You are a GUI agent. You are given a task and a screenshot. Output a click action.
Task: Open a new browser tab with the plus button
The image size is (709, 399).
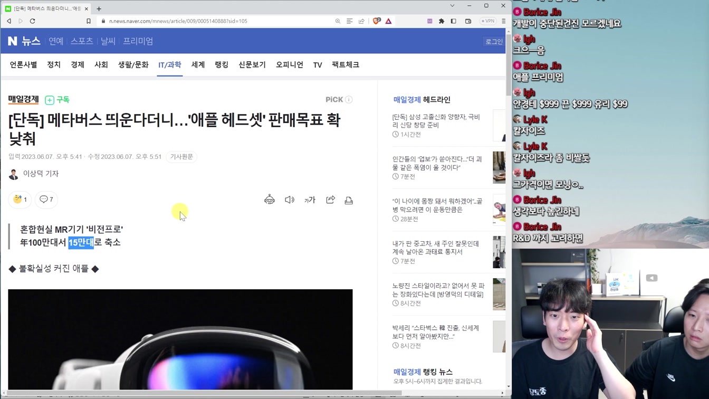[x=99, y=8]
